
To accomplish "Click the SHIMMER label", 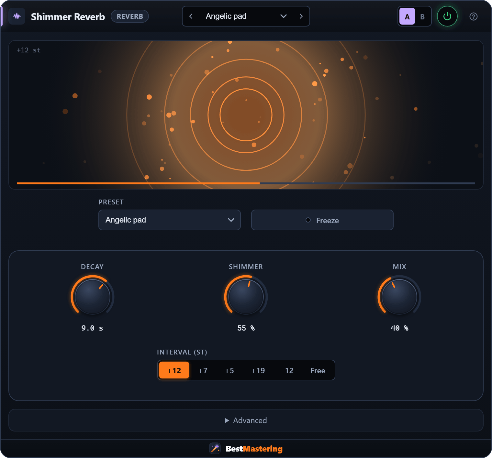I will pyautogui.click(x=246, y=267).
